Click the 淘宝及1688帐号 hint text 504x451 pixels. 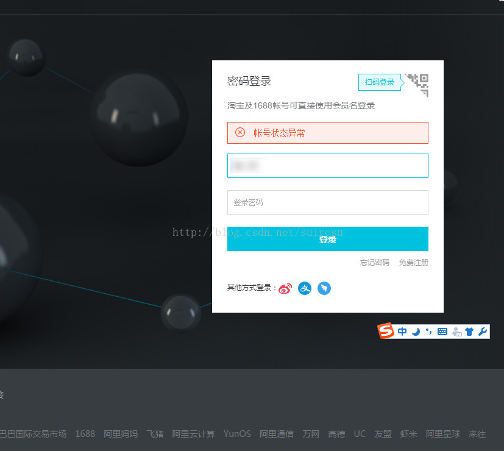(301, 105)
